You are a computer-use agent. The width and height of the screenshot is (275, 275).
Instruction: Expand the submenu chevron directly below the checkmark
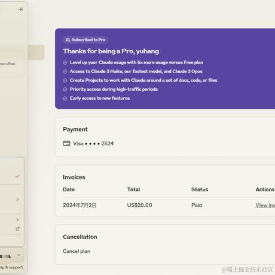coord(17,199)
